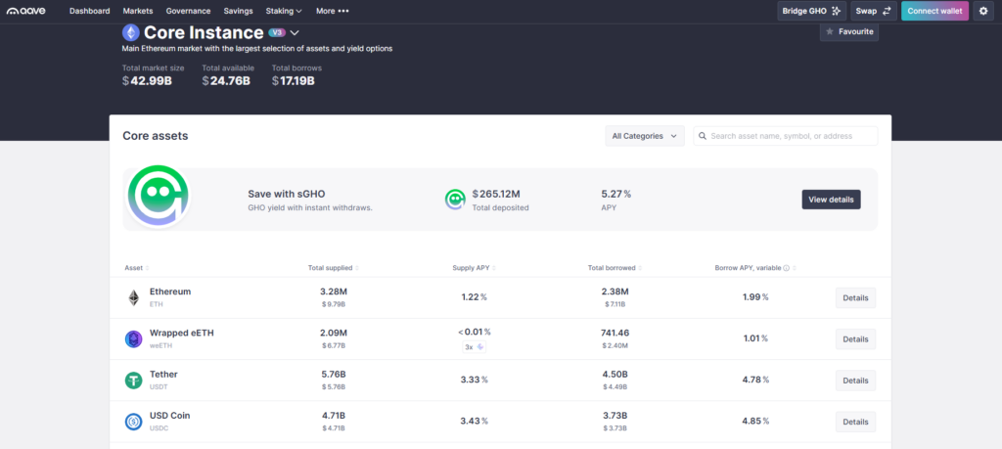The image size is (1002, 449).
Task: Click the Ethereum asset icon
Action: 133,297
